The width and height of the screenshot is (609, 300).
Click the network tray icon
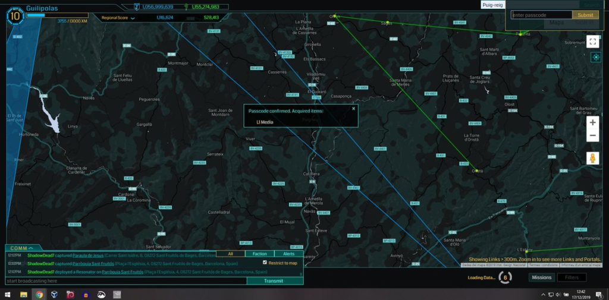tap(551, 295)
